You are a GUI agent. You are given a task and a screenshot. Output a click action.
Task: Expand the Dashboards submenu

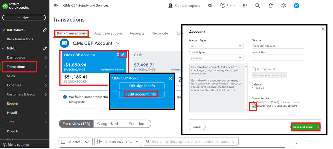tap(46, 58)
